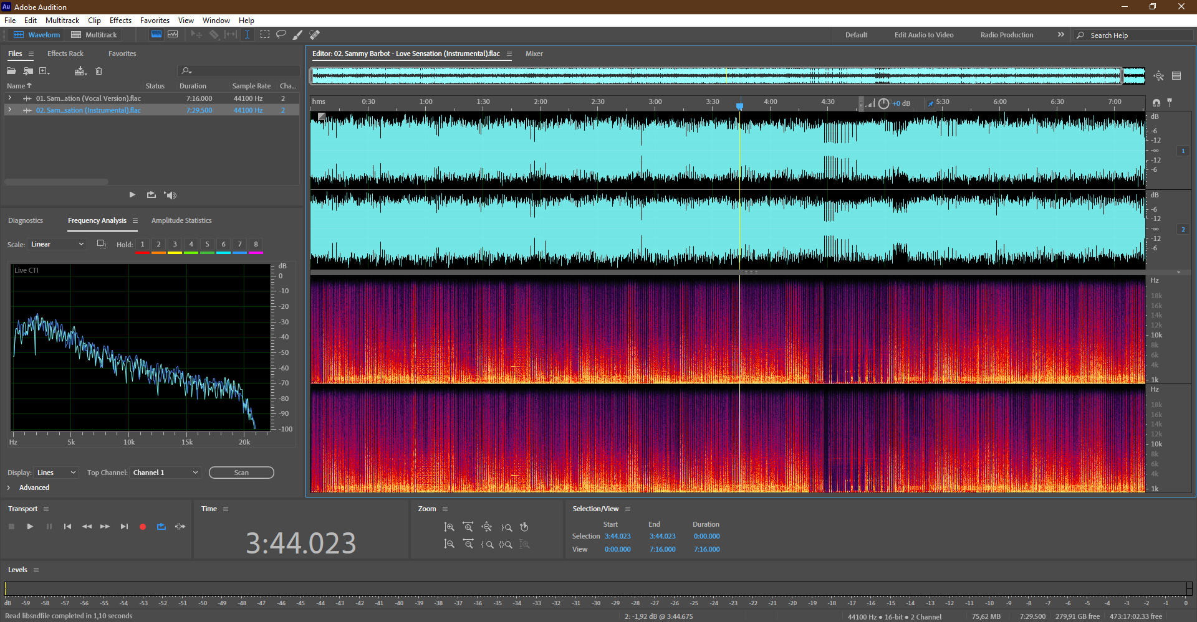Click the Rewind transport button
The height and width of the screenshot is (622, 1197).
[87, 527]
